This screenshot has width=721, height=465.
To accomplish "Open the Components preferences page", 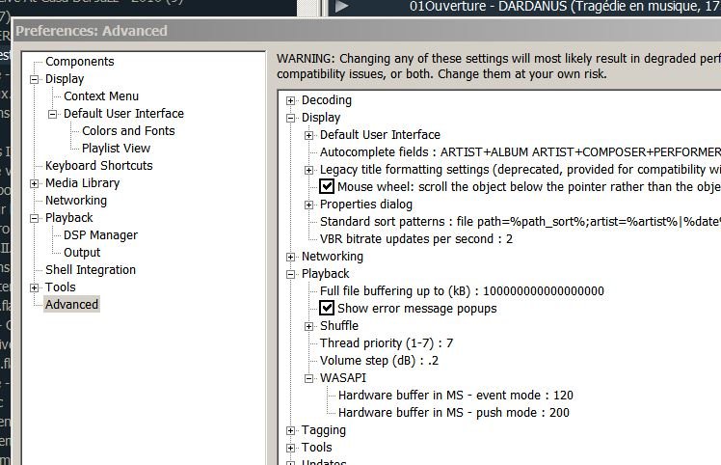I will pyautogui.click(x=79, y=62).
